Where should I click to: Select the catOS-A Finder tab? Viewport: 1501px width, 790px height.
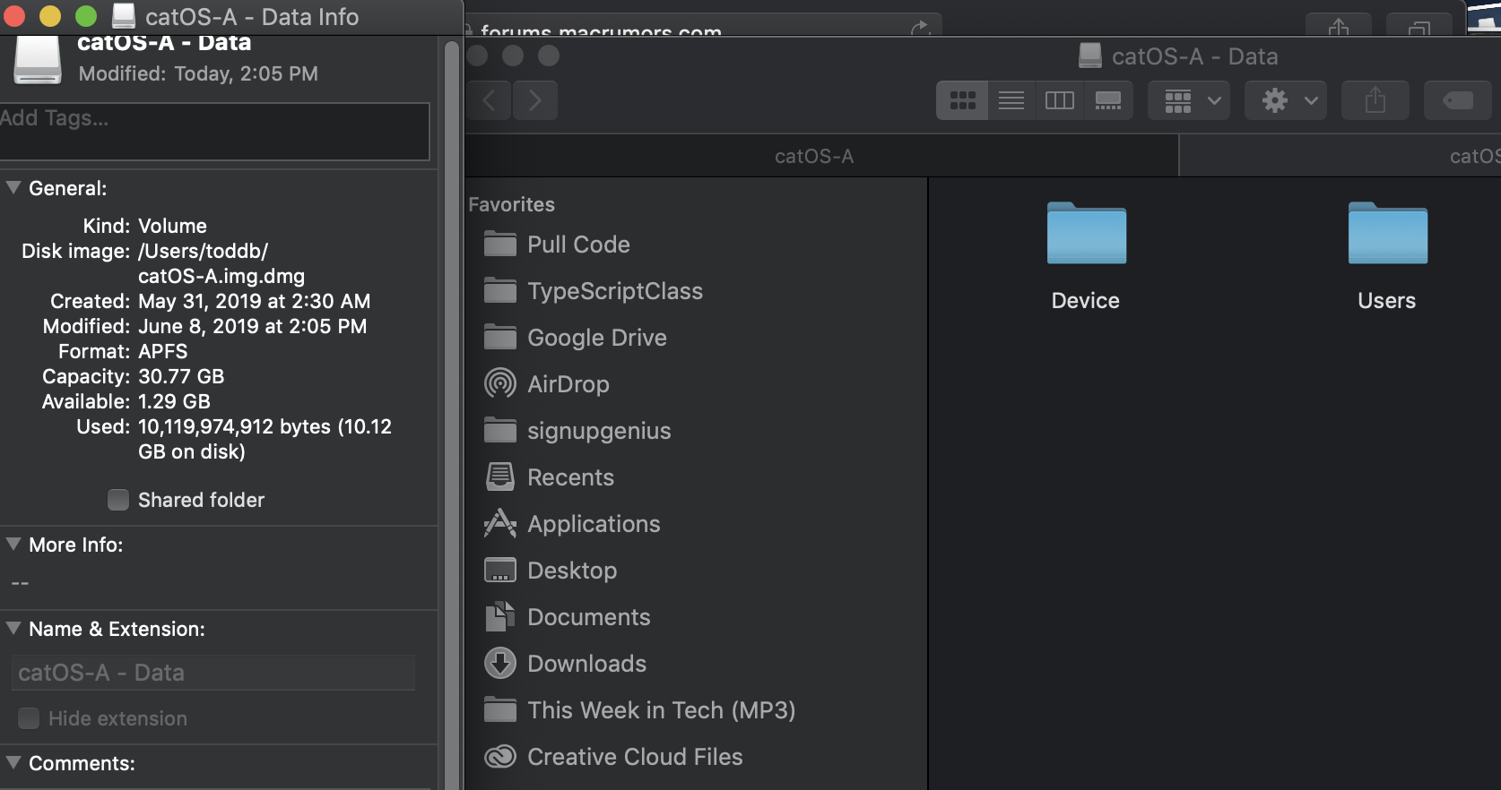[x=814, y=156]
